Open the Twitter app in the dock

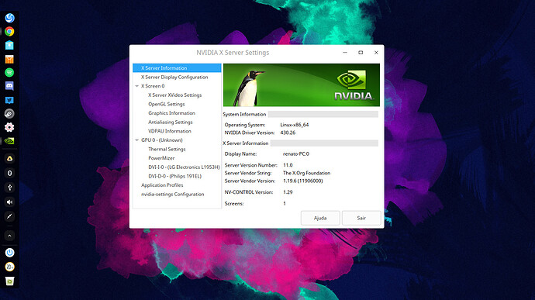[x=9, y=100]
